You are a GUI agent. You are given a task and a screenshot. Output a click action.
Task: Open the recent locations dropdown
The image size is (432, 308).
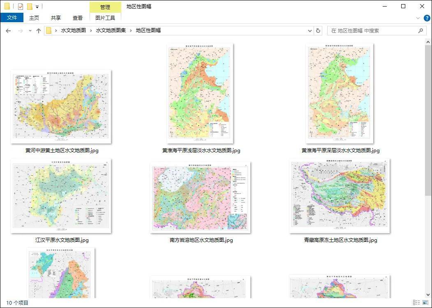coord(30,31)
